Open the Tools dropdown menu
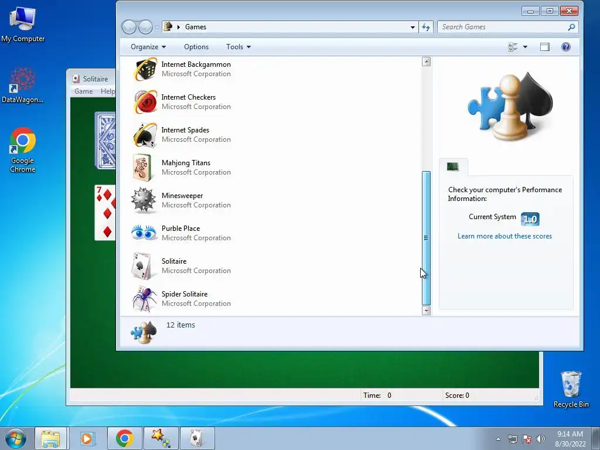 pos(238,47)
